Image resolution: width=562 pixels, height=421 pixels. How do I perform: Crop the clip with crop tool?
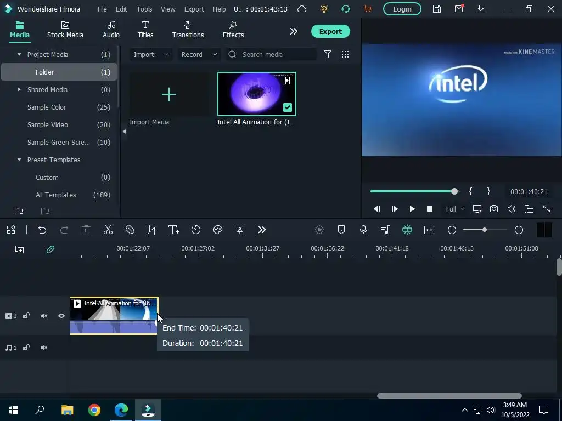[x=152, y=230]
